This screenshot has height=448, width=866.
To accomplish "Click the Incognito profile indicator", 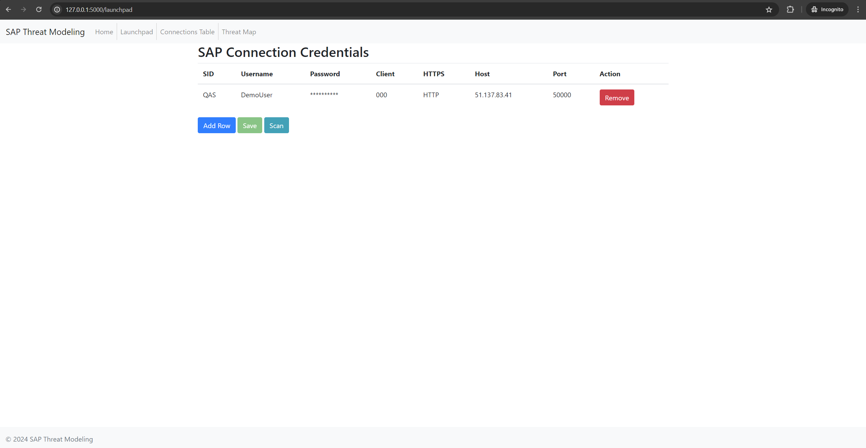I will [827, 9].
